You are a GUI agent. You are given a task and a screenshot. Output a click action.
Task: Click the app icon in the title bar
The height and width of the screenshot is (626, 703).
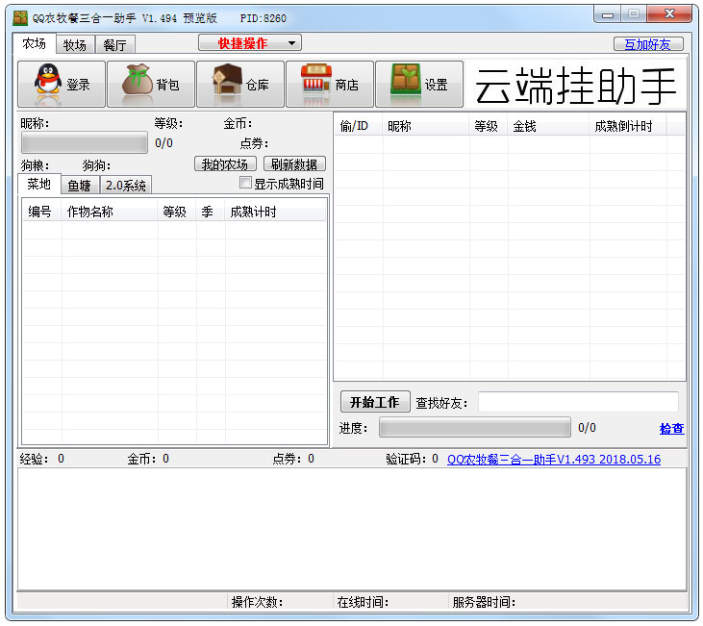point(20,18)
